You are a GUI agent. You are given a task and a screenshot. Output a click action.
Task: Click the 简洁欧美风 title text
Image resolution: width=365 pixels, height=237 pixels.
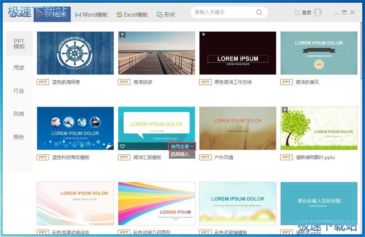tap(307, 82)
